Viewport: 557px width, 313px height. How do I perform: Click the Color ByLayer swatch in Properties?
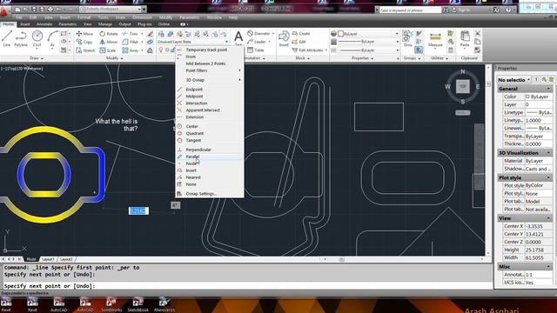pos(527,97)
